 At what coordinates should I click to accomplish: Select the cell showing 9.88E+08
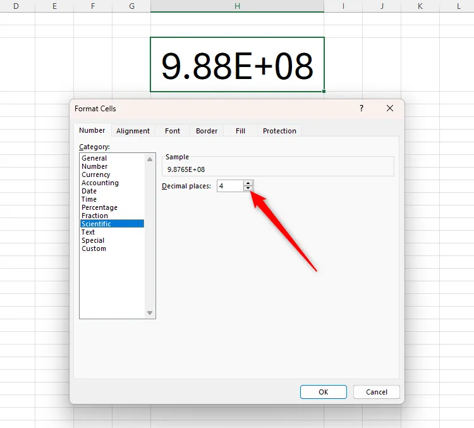pos(237,64)
